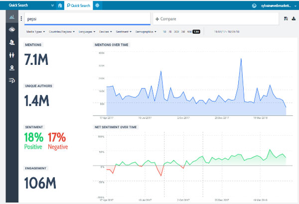
Task: Click the save search disk icon
Action: point(286,18)
